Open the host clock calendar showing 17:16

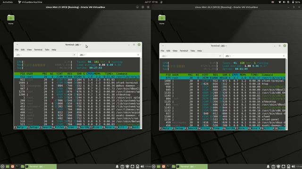(x=151, y=2)
